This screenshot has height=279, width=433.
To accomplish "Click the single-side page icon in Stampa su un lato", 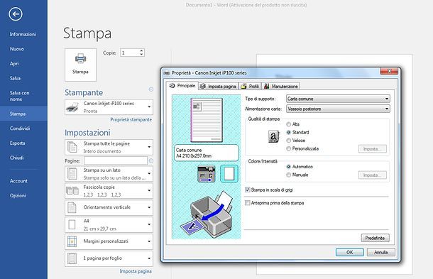I will (72, 174).
